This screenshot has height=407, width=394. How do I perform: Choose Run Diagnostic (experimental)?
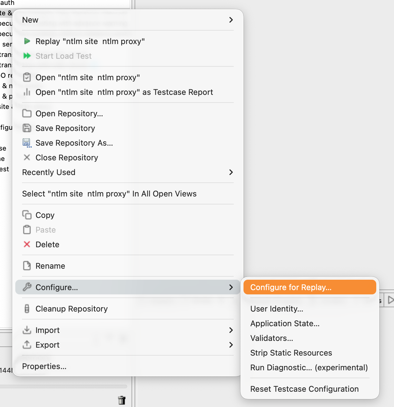310,368
